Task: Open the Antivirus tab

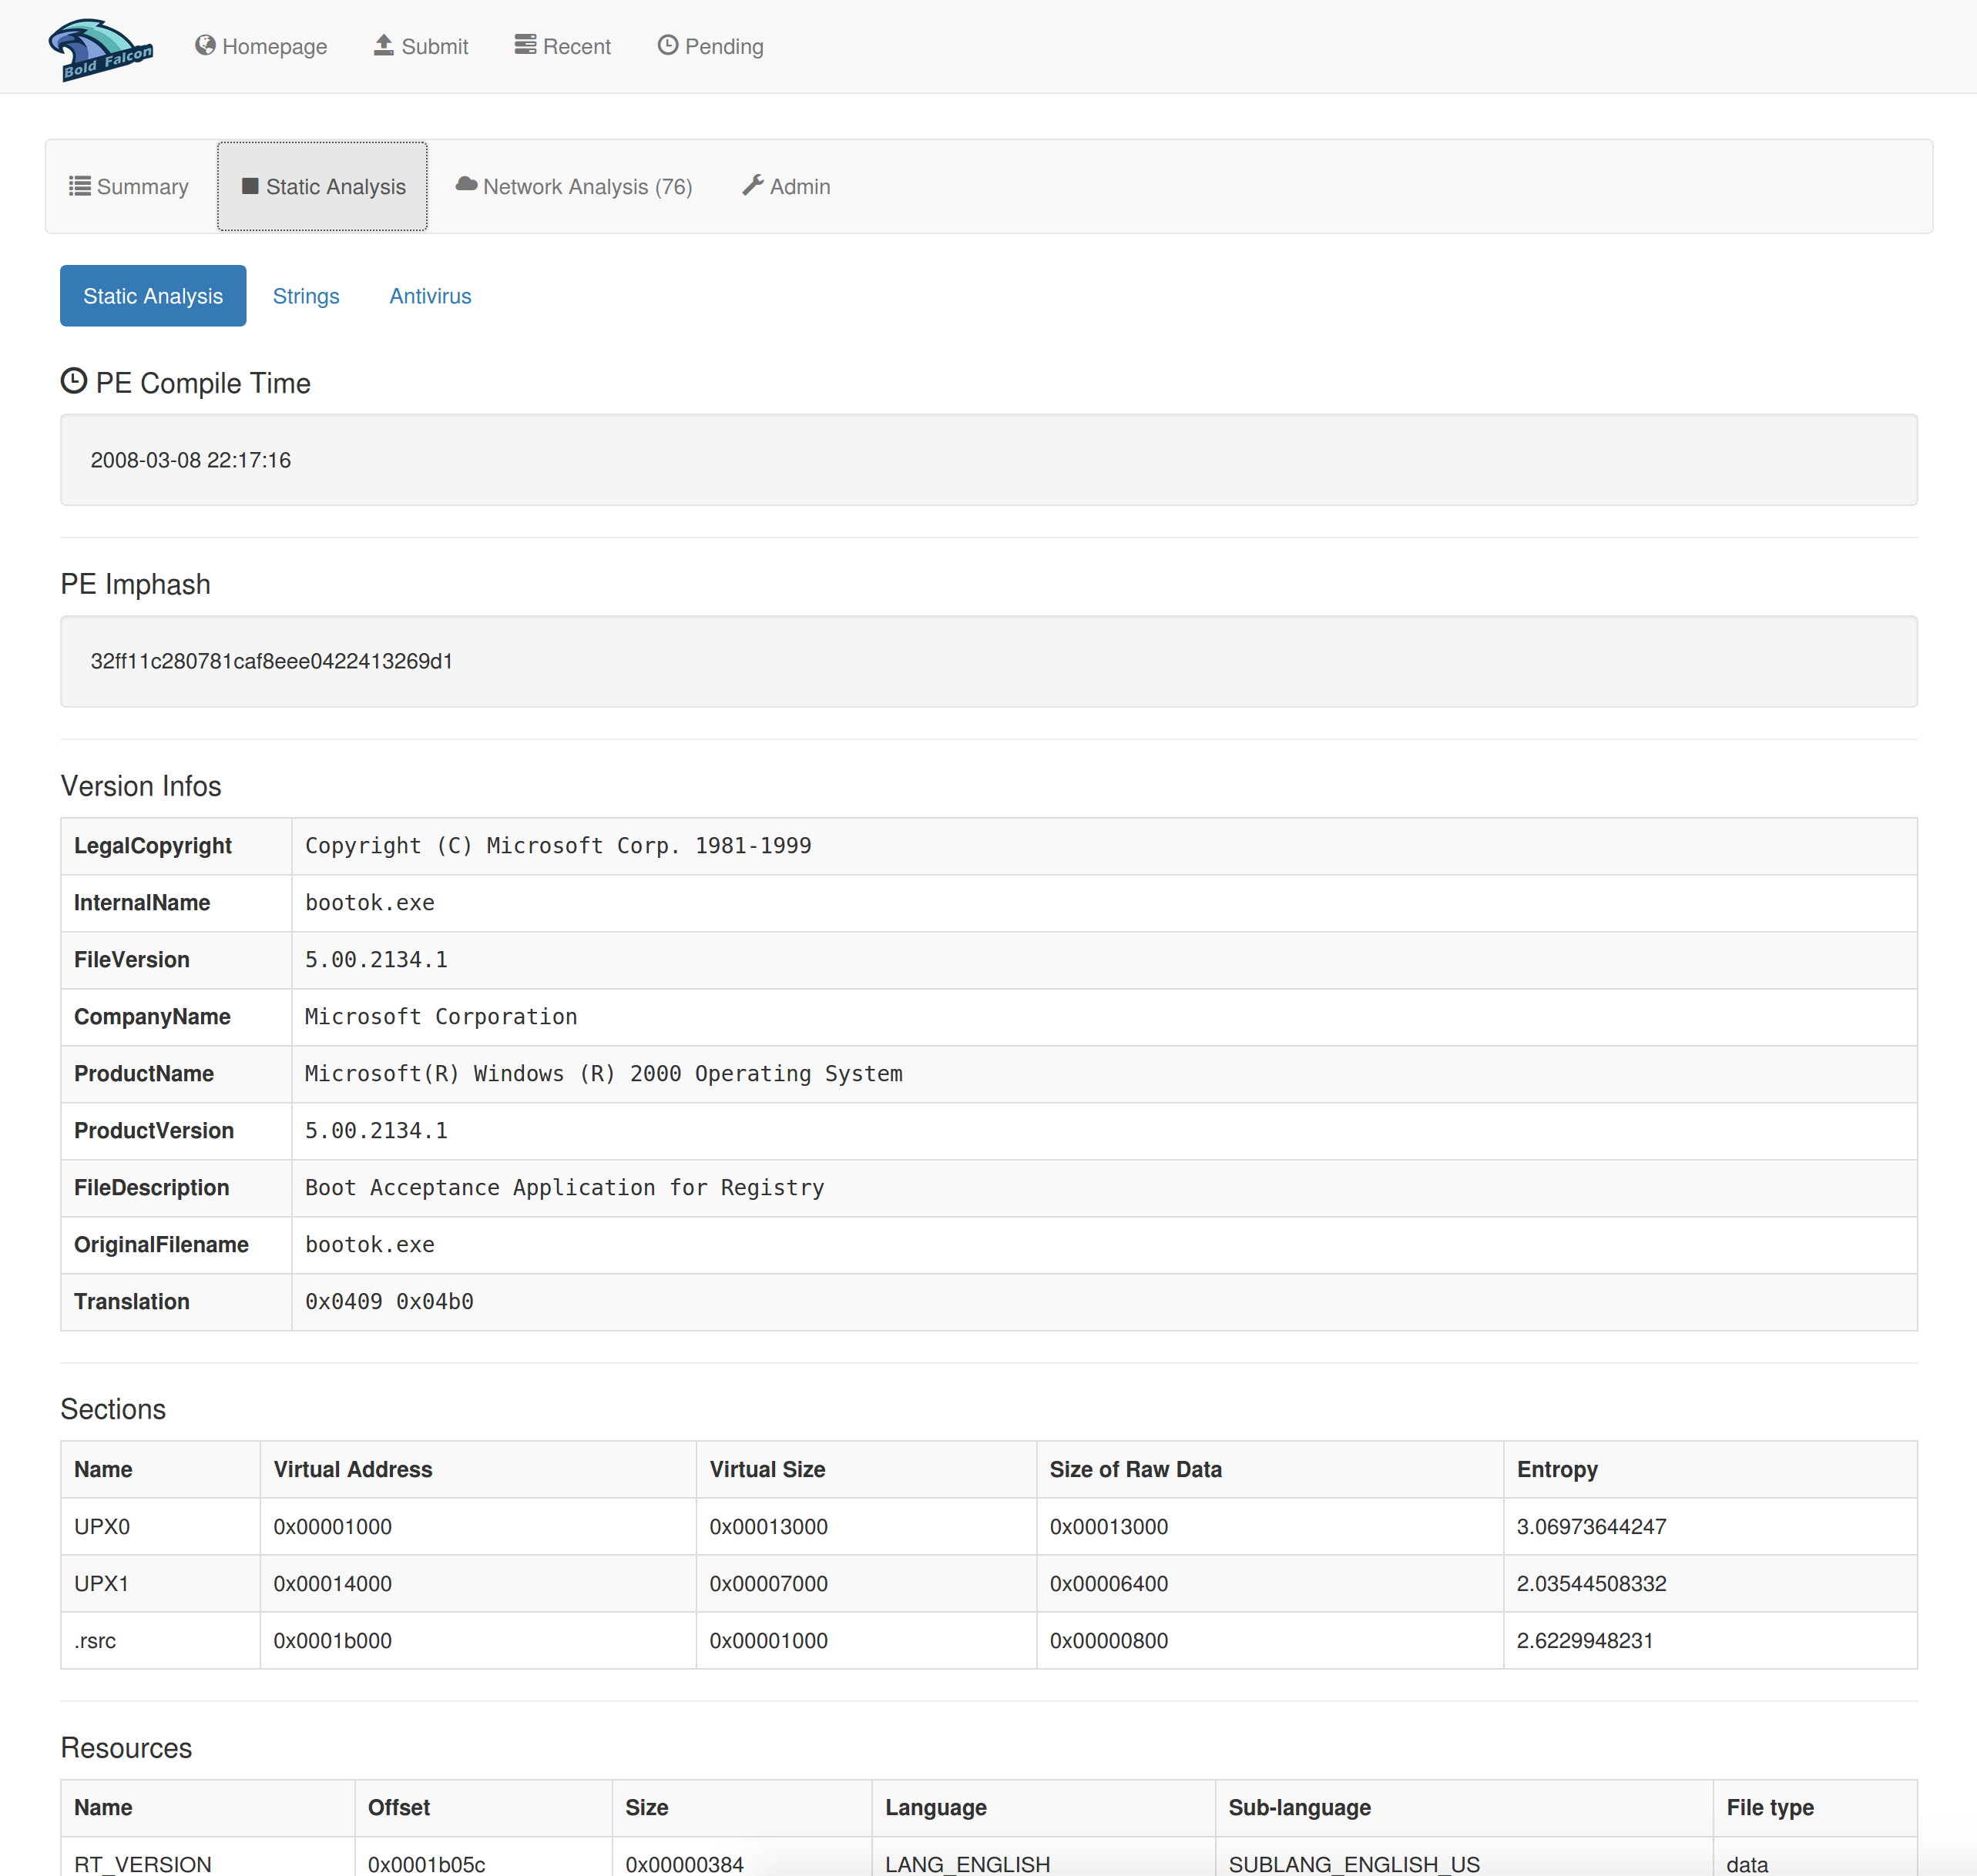Action: pos(430,296)
